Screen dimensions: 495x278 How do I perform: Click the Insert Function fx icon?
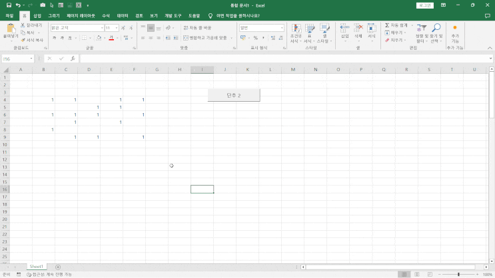pos(73,59)
